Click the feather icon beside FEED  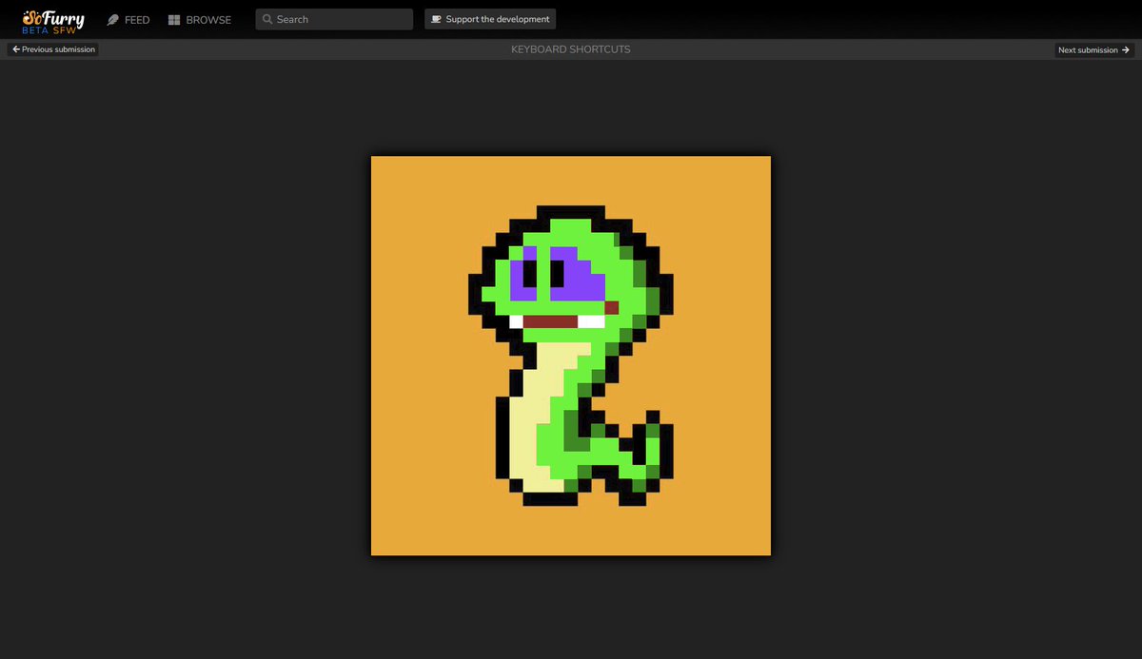click(113, 20)
